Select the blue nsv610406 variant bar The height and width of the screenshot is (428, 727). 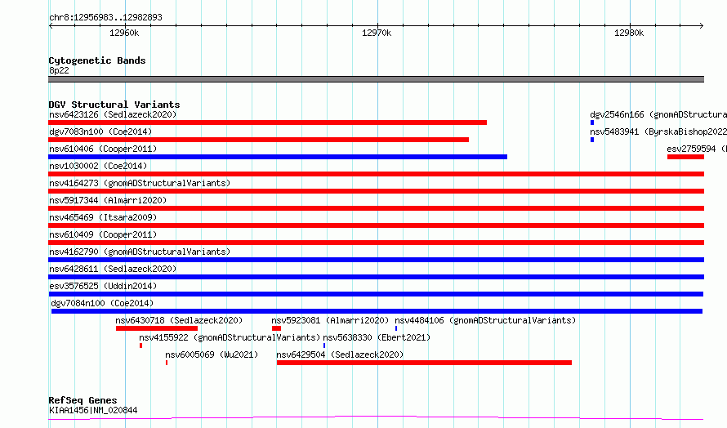coord(278,157)
